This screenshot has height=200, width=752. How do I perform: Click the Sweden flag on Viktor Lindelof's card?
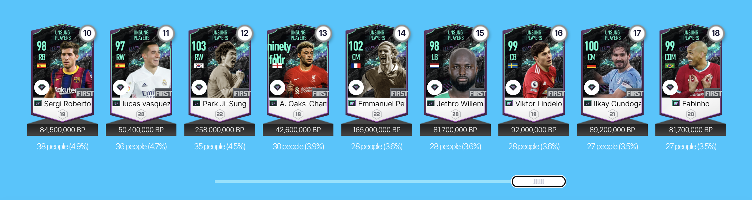tap(513, 66)
